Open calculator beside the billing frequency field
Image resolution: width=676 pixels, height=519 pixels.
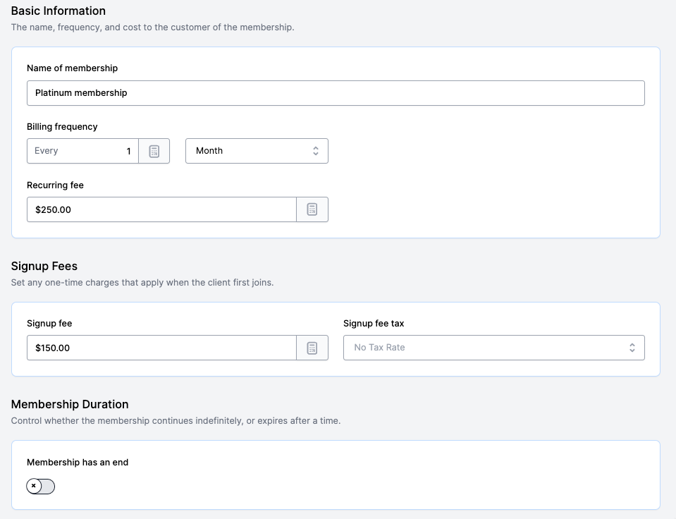(154, 151)
